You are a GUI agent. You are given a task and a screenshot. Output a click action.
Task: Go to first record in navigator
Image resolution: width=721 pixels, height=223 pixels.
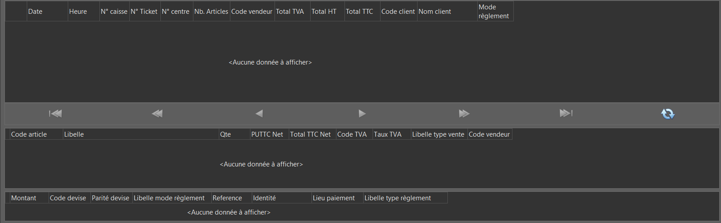55,114
